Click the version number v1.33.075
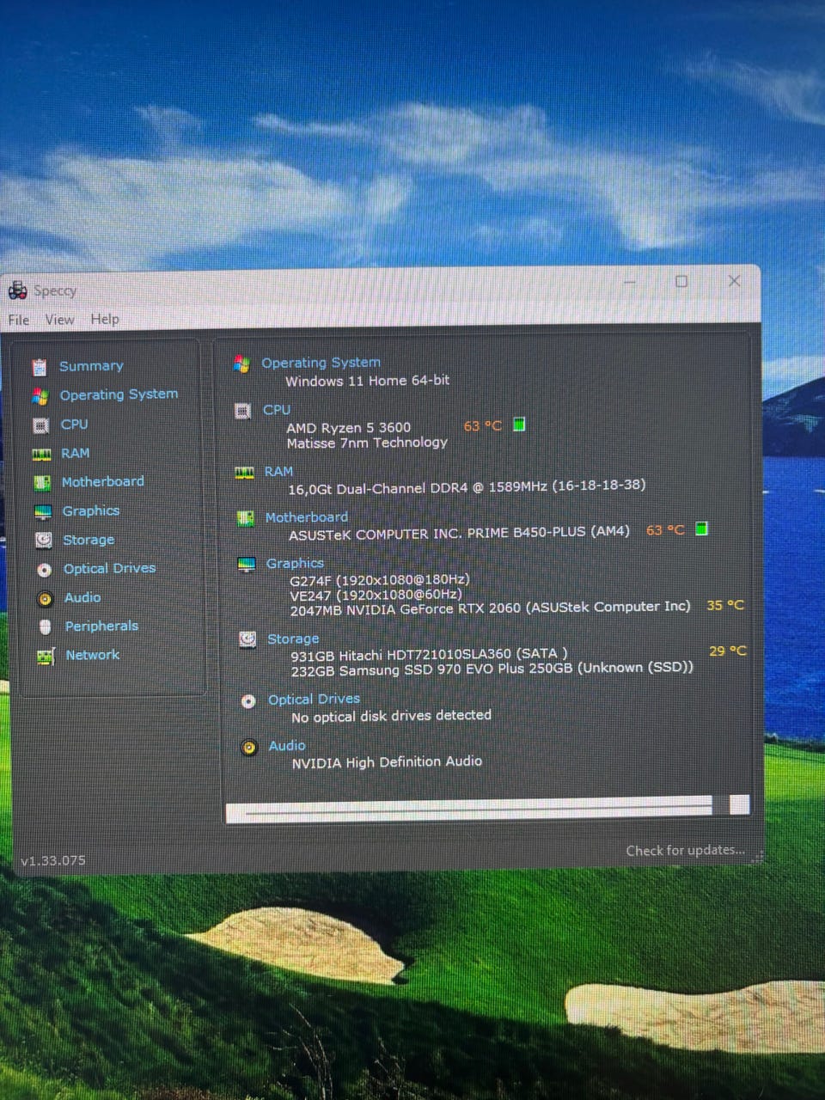The image size is (825, 1100). (53, 860)
